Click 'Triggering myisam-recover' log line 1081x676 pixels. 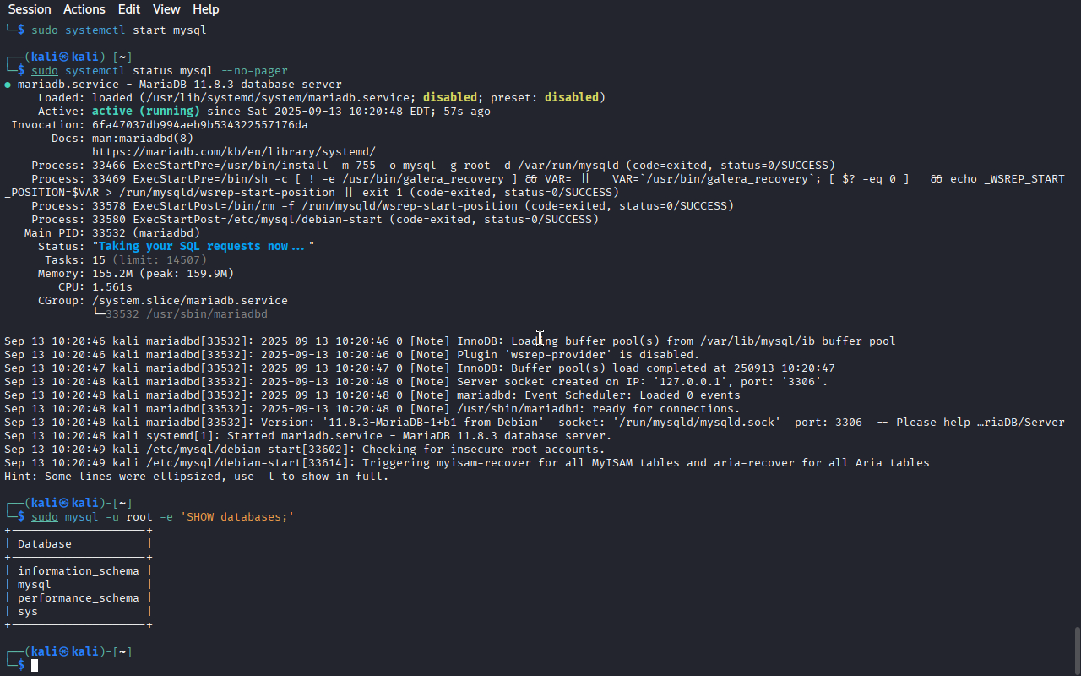pos(467,463)
